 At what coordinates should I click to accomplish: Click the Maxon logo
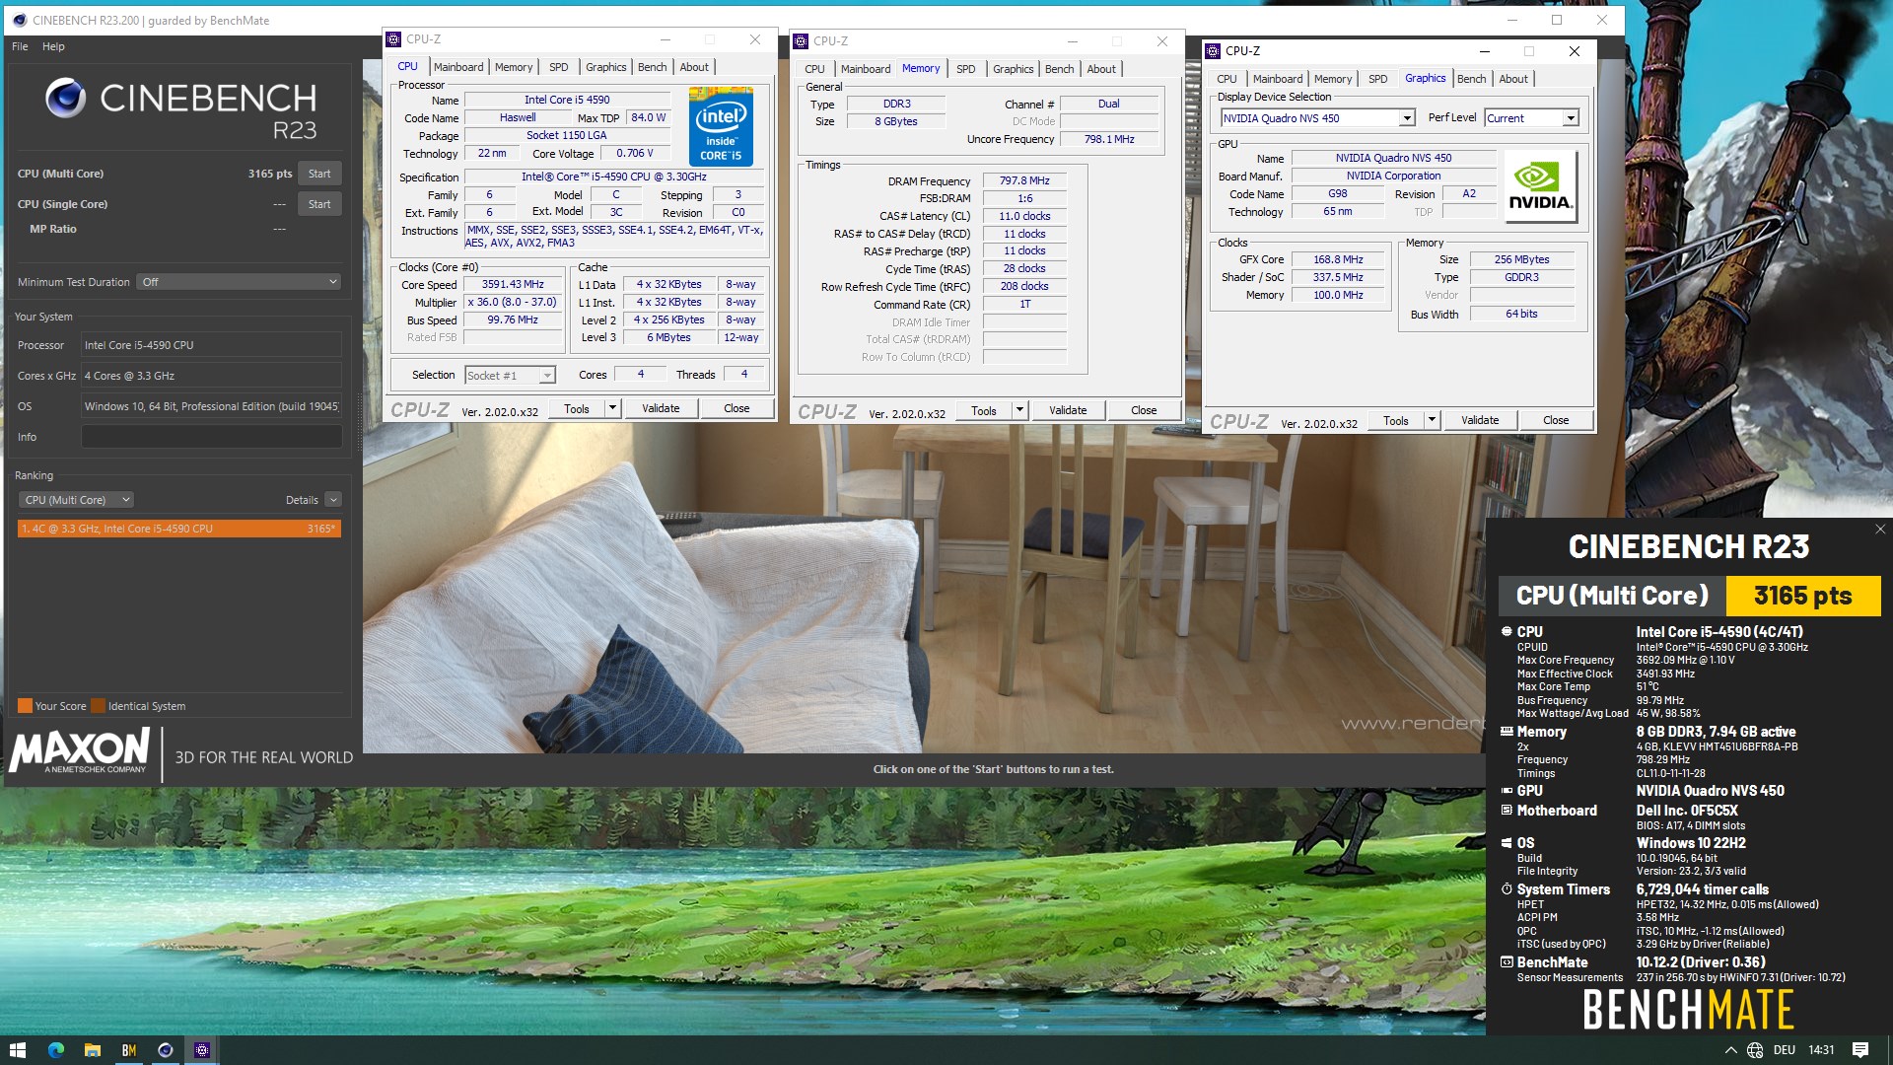80,751
